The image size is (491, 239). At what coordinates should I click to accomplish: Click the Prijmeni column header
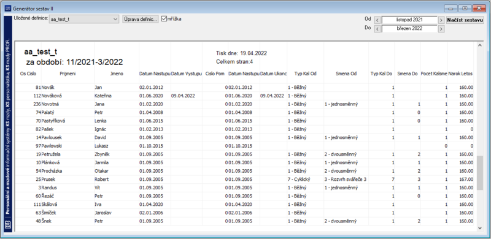68,74
